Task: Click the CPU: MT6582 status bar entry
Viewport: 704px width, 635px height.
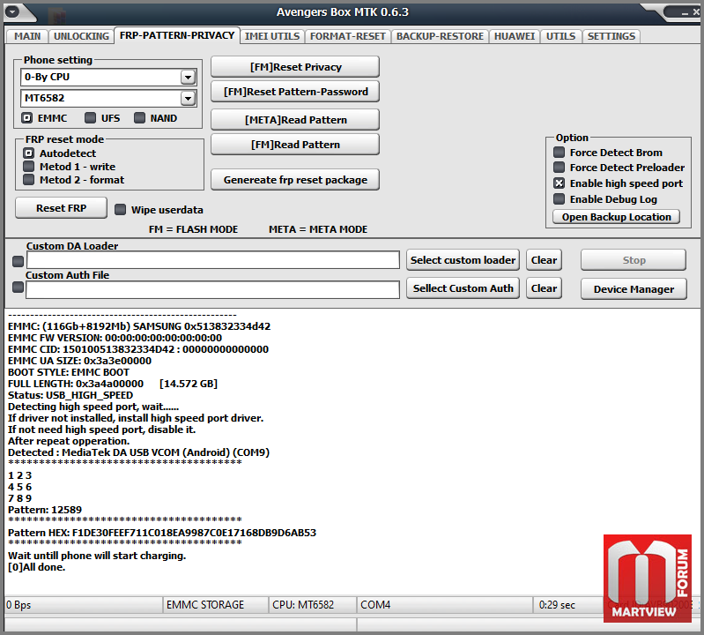Action: click(x=313, y=605)
